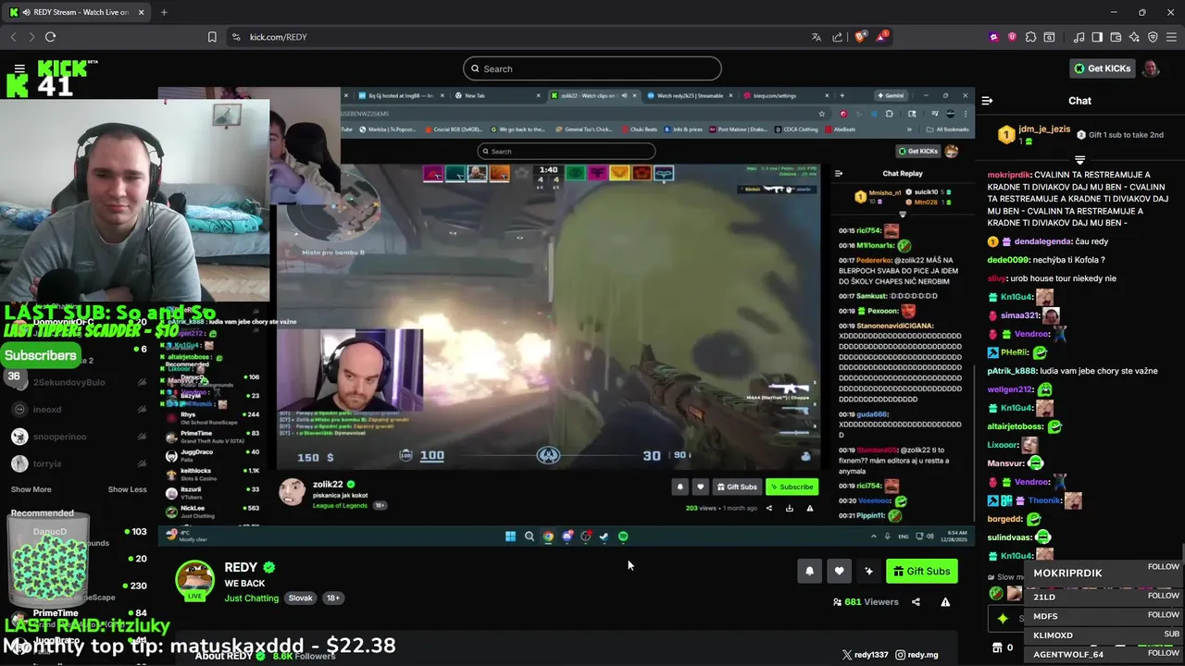Toggle REDY stream notification bell
Screen dimensions: 1185x666
(x=809, y=572)
